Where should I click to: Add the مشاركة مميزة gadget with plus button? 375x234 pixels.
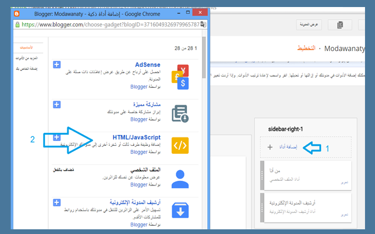tap(57, 104)
